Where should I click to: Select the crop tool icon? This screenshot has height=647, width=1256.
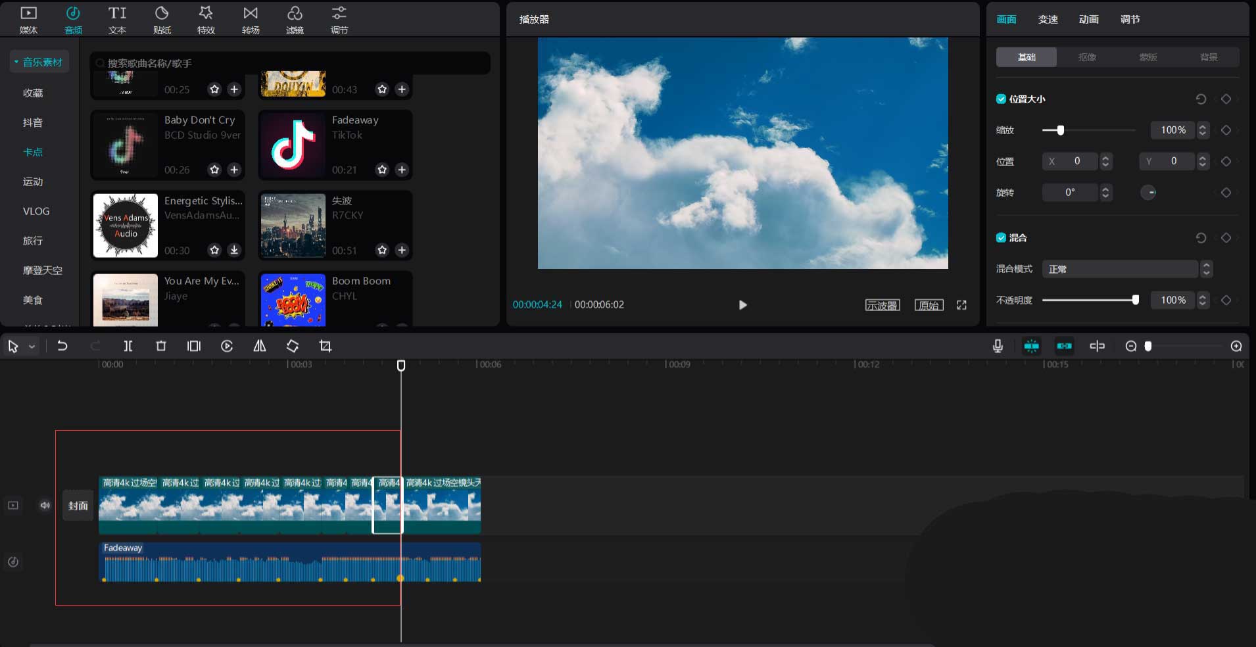[x=326, y=346]
